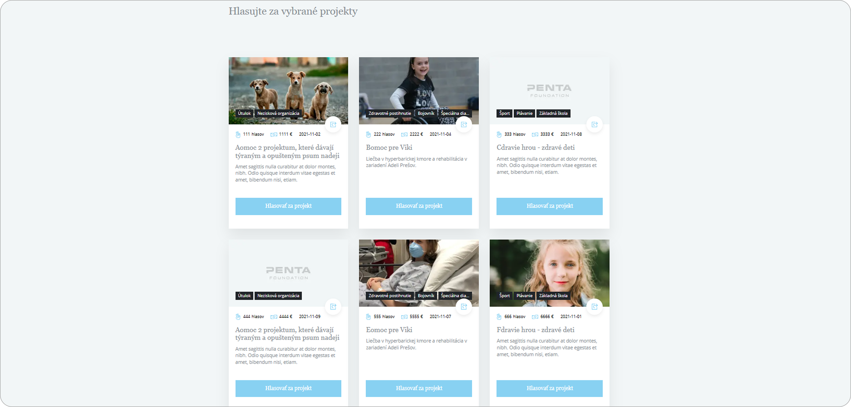Select the Plávanie tag on Cdravie hrou card

click(x=524, y=113)
